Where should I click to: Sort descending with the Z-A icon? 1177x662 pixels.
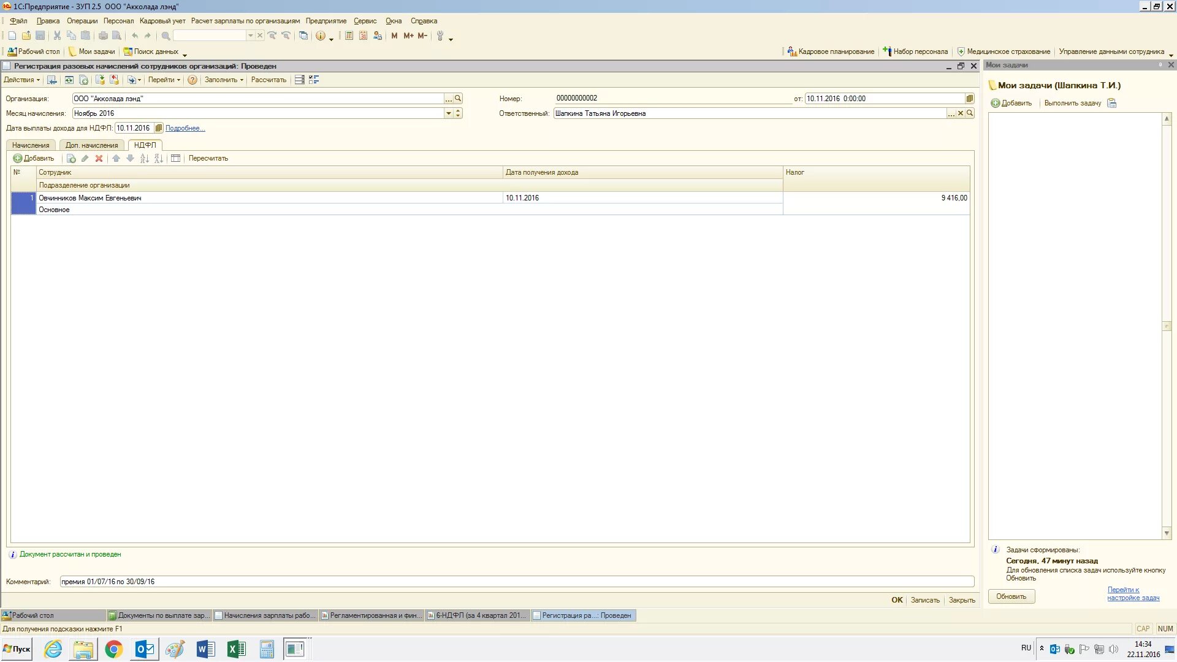tap(159, 158)
